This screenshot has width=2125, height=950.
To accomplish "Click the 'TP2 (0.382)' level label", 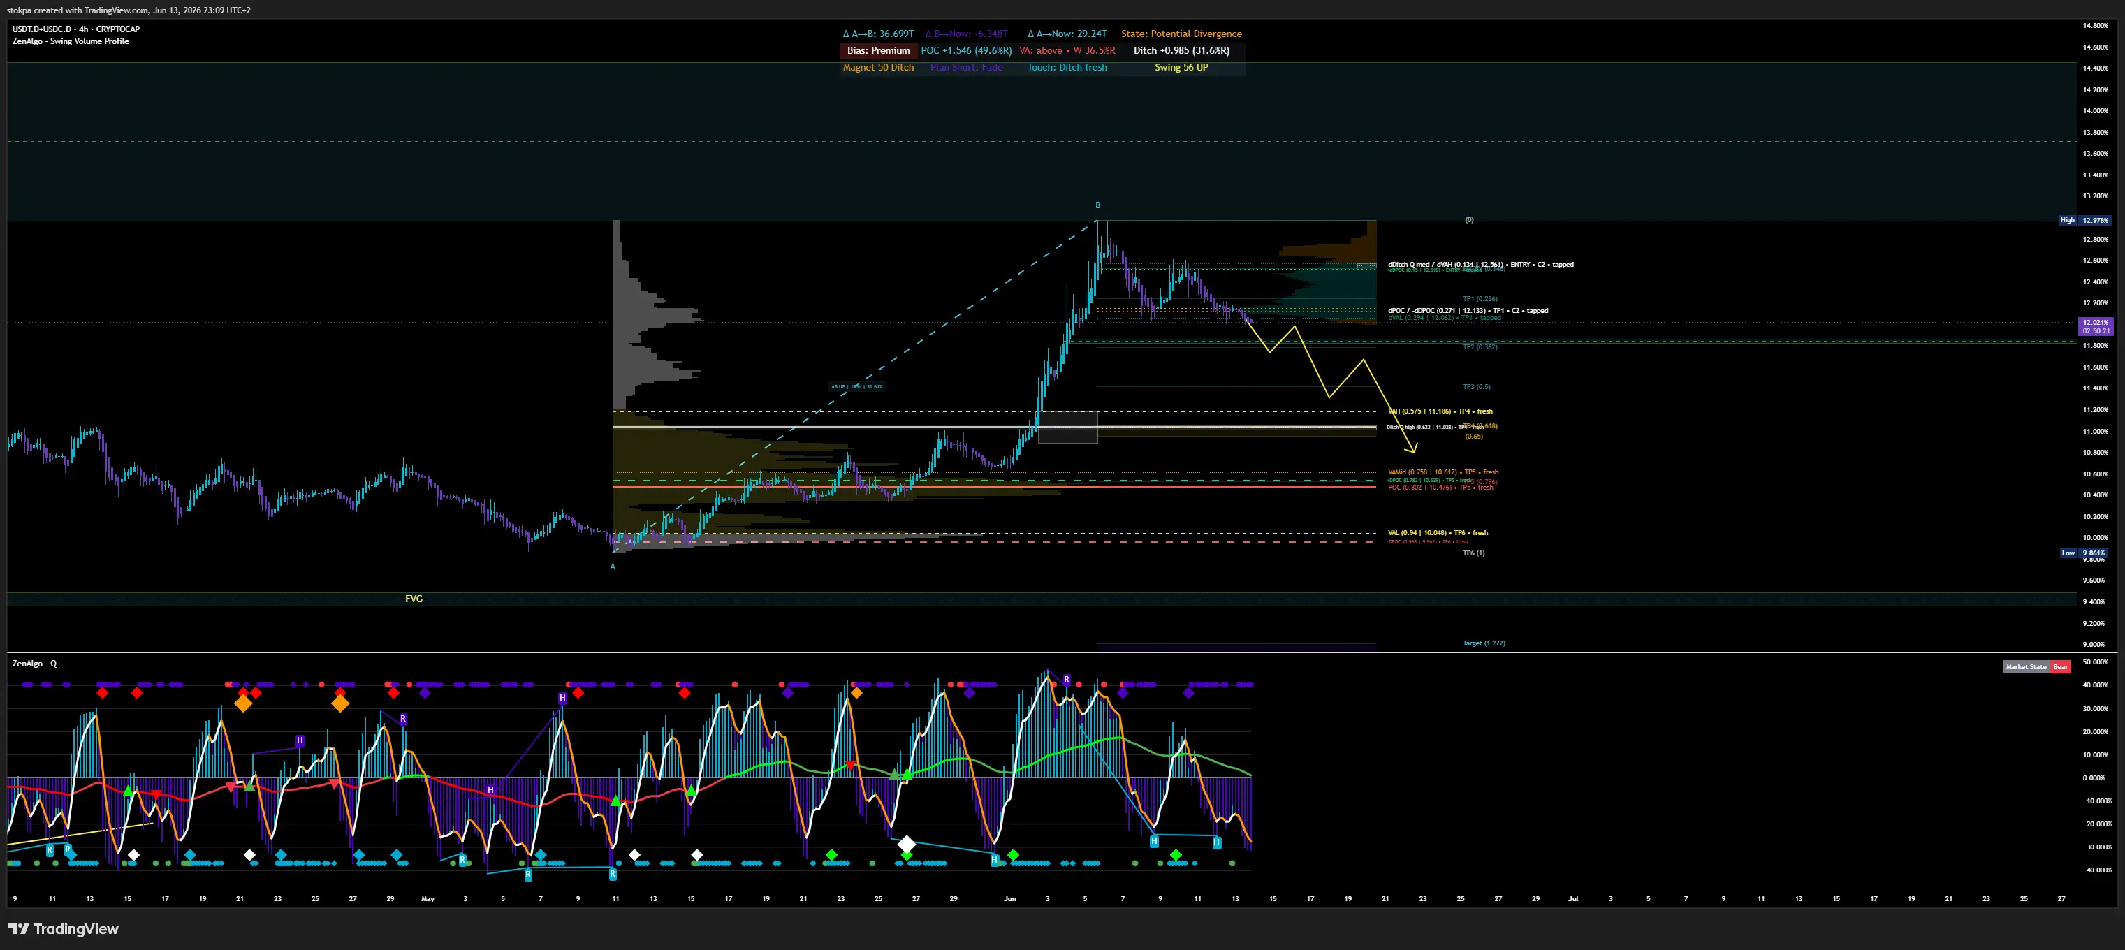I will click(1480, 347).
